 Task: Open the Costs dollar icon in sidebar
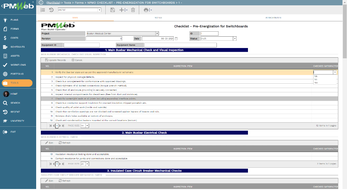[x=5, y=38]
